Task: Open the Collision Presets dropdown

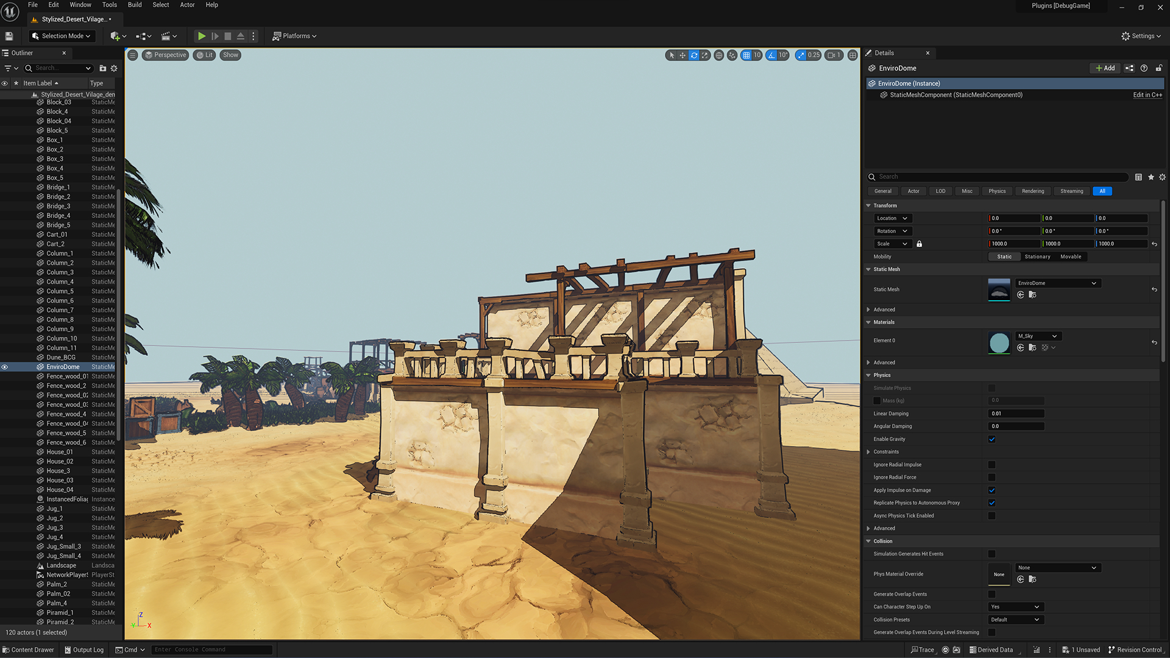Action: click(x=1015, y=620)
